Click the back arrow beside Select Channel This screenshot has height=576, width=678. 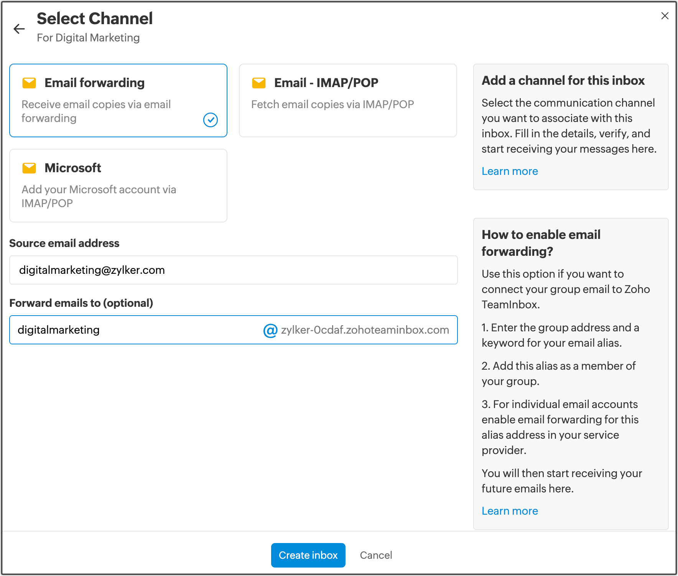pyautogui.click(x=19, y=29)
